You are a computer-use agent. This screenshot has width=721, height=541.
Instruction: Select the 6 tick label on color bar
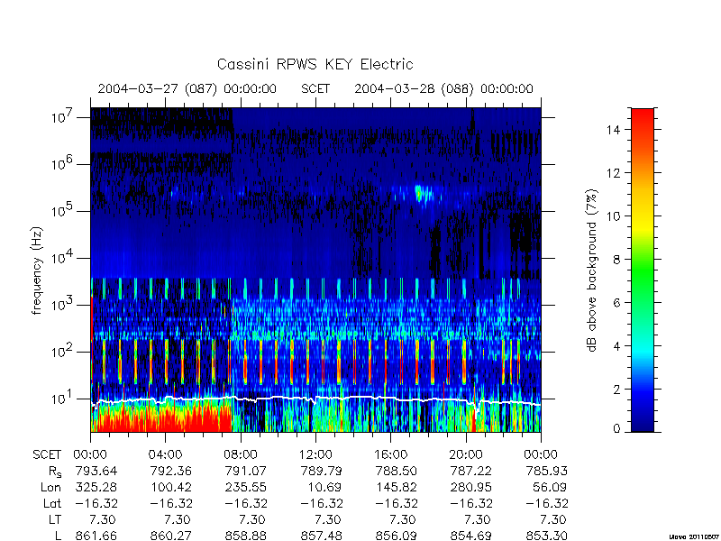(x=616, y=303)
